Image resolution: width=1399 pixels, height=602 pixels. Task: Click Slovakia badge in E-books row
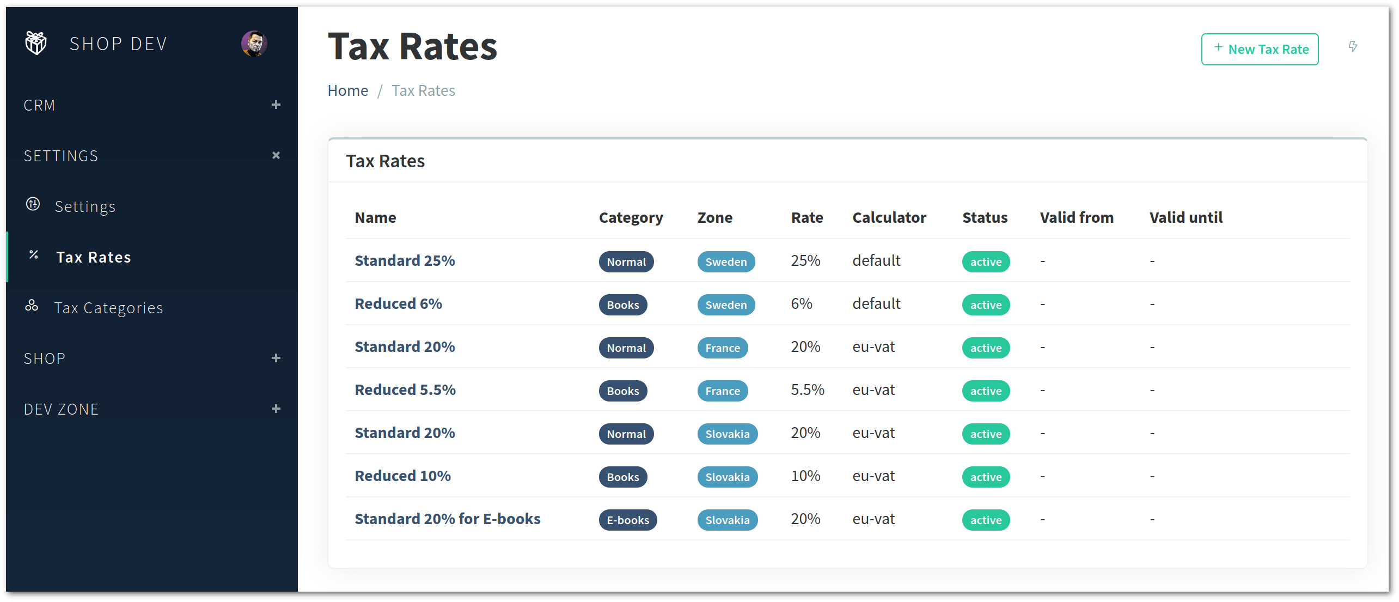[x=728, y=520]
